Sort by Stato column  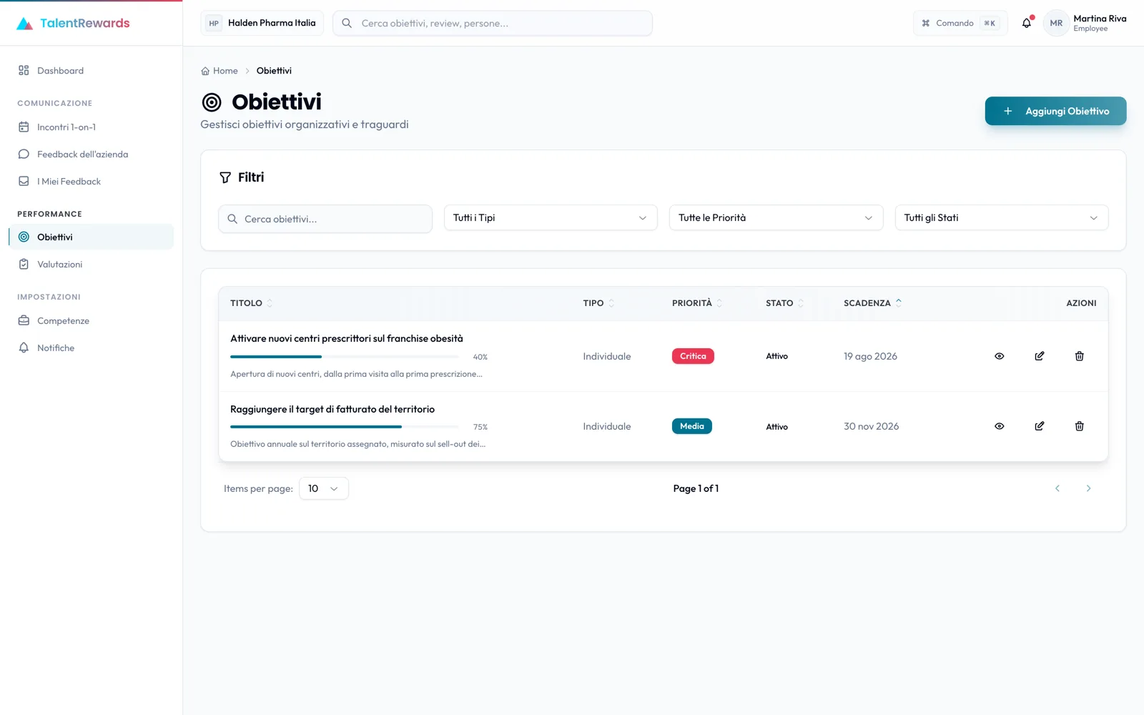click(x=785, y=303)
